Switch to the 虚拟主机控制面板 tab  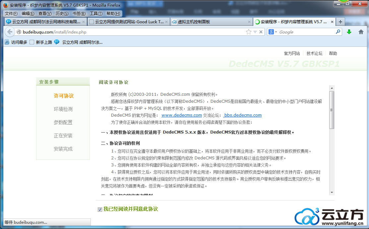[211, 22]
